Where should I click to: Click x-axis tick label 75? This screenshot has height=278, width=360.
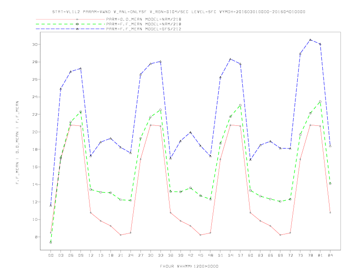[x=300, y=255]
